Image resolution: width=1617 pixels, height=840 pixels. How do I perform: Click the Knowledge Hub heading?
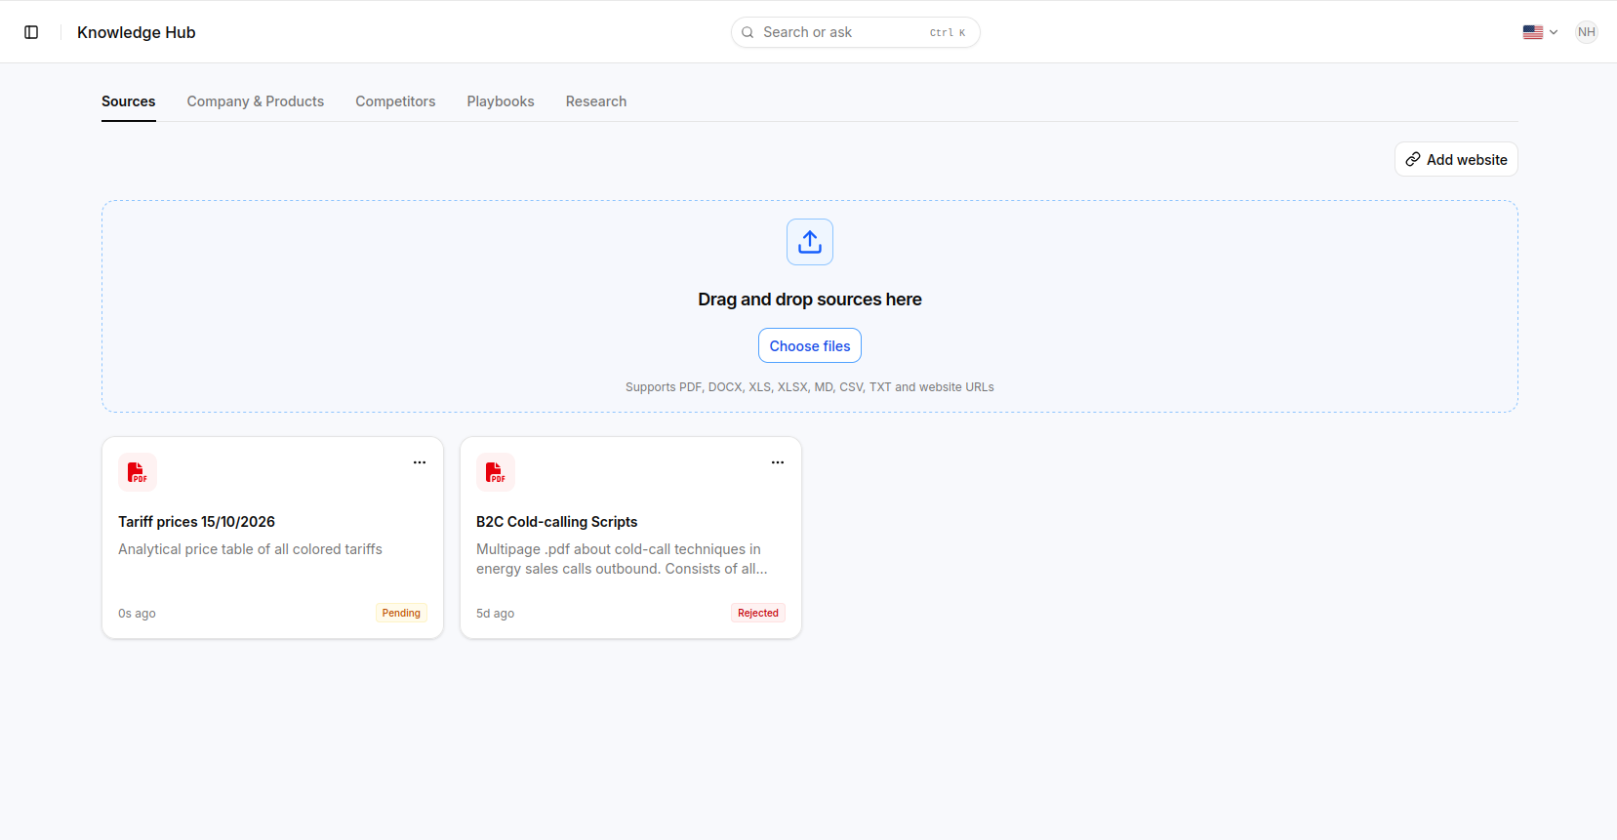click(137, 32)
